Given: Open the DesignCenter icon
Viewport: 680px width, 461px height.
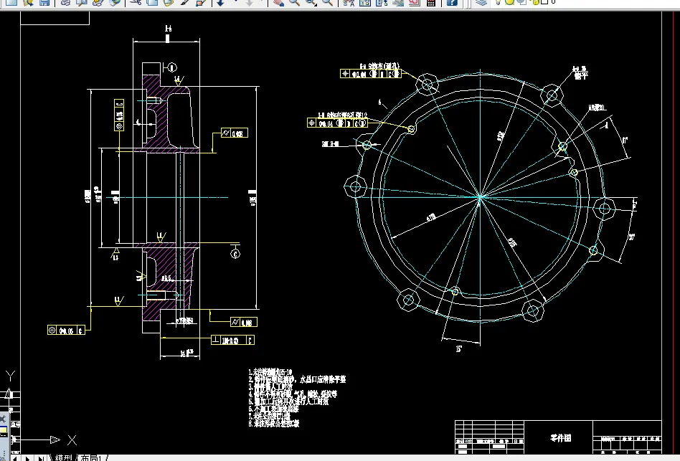Looking at the screenshot, I should coord(365,2).
